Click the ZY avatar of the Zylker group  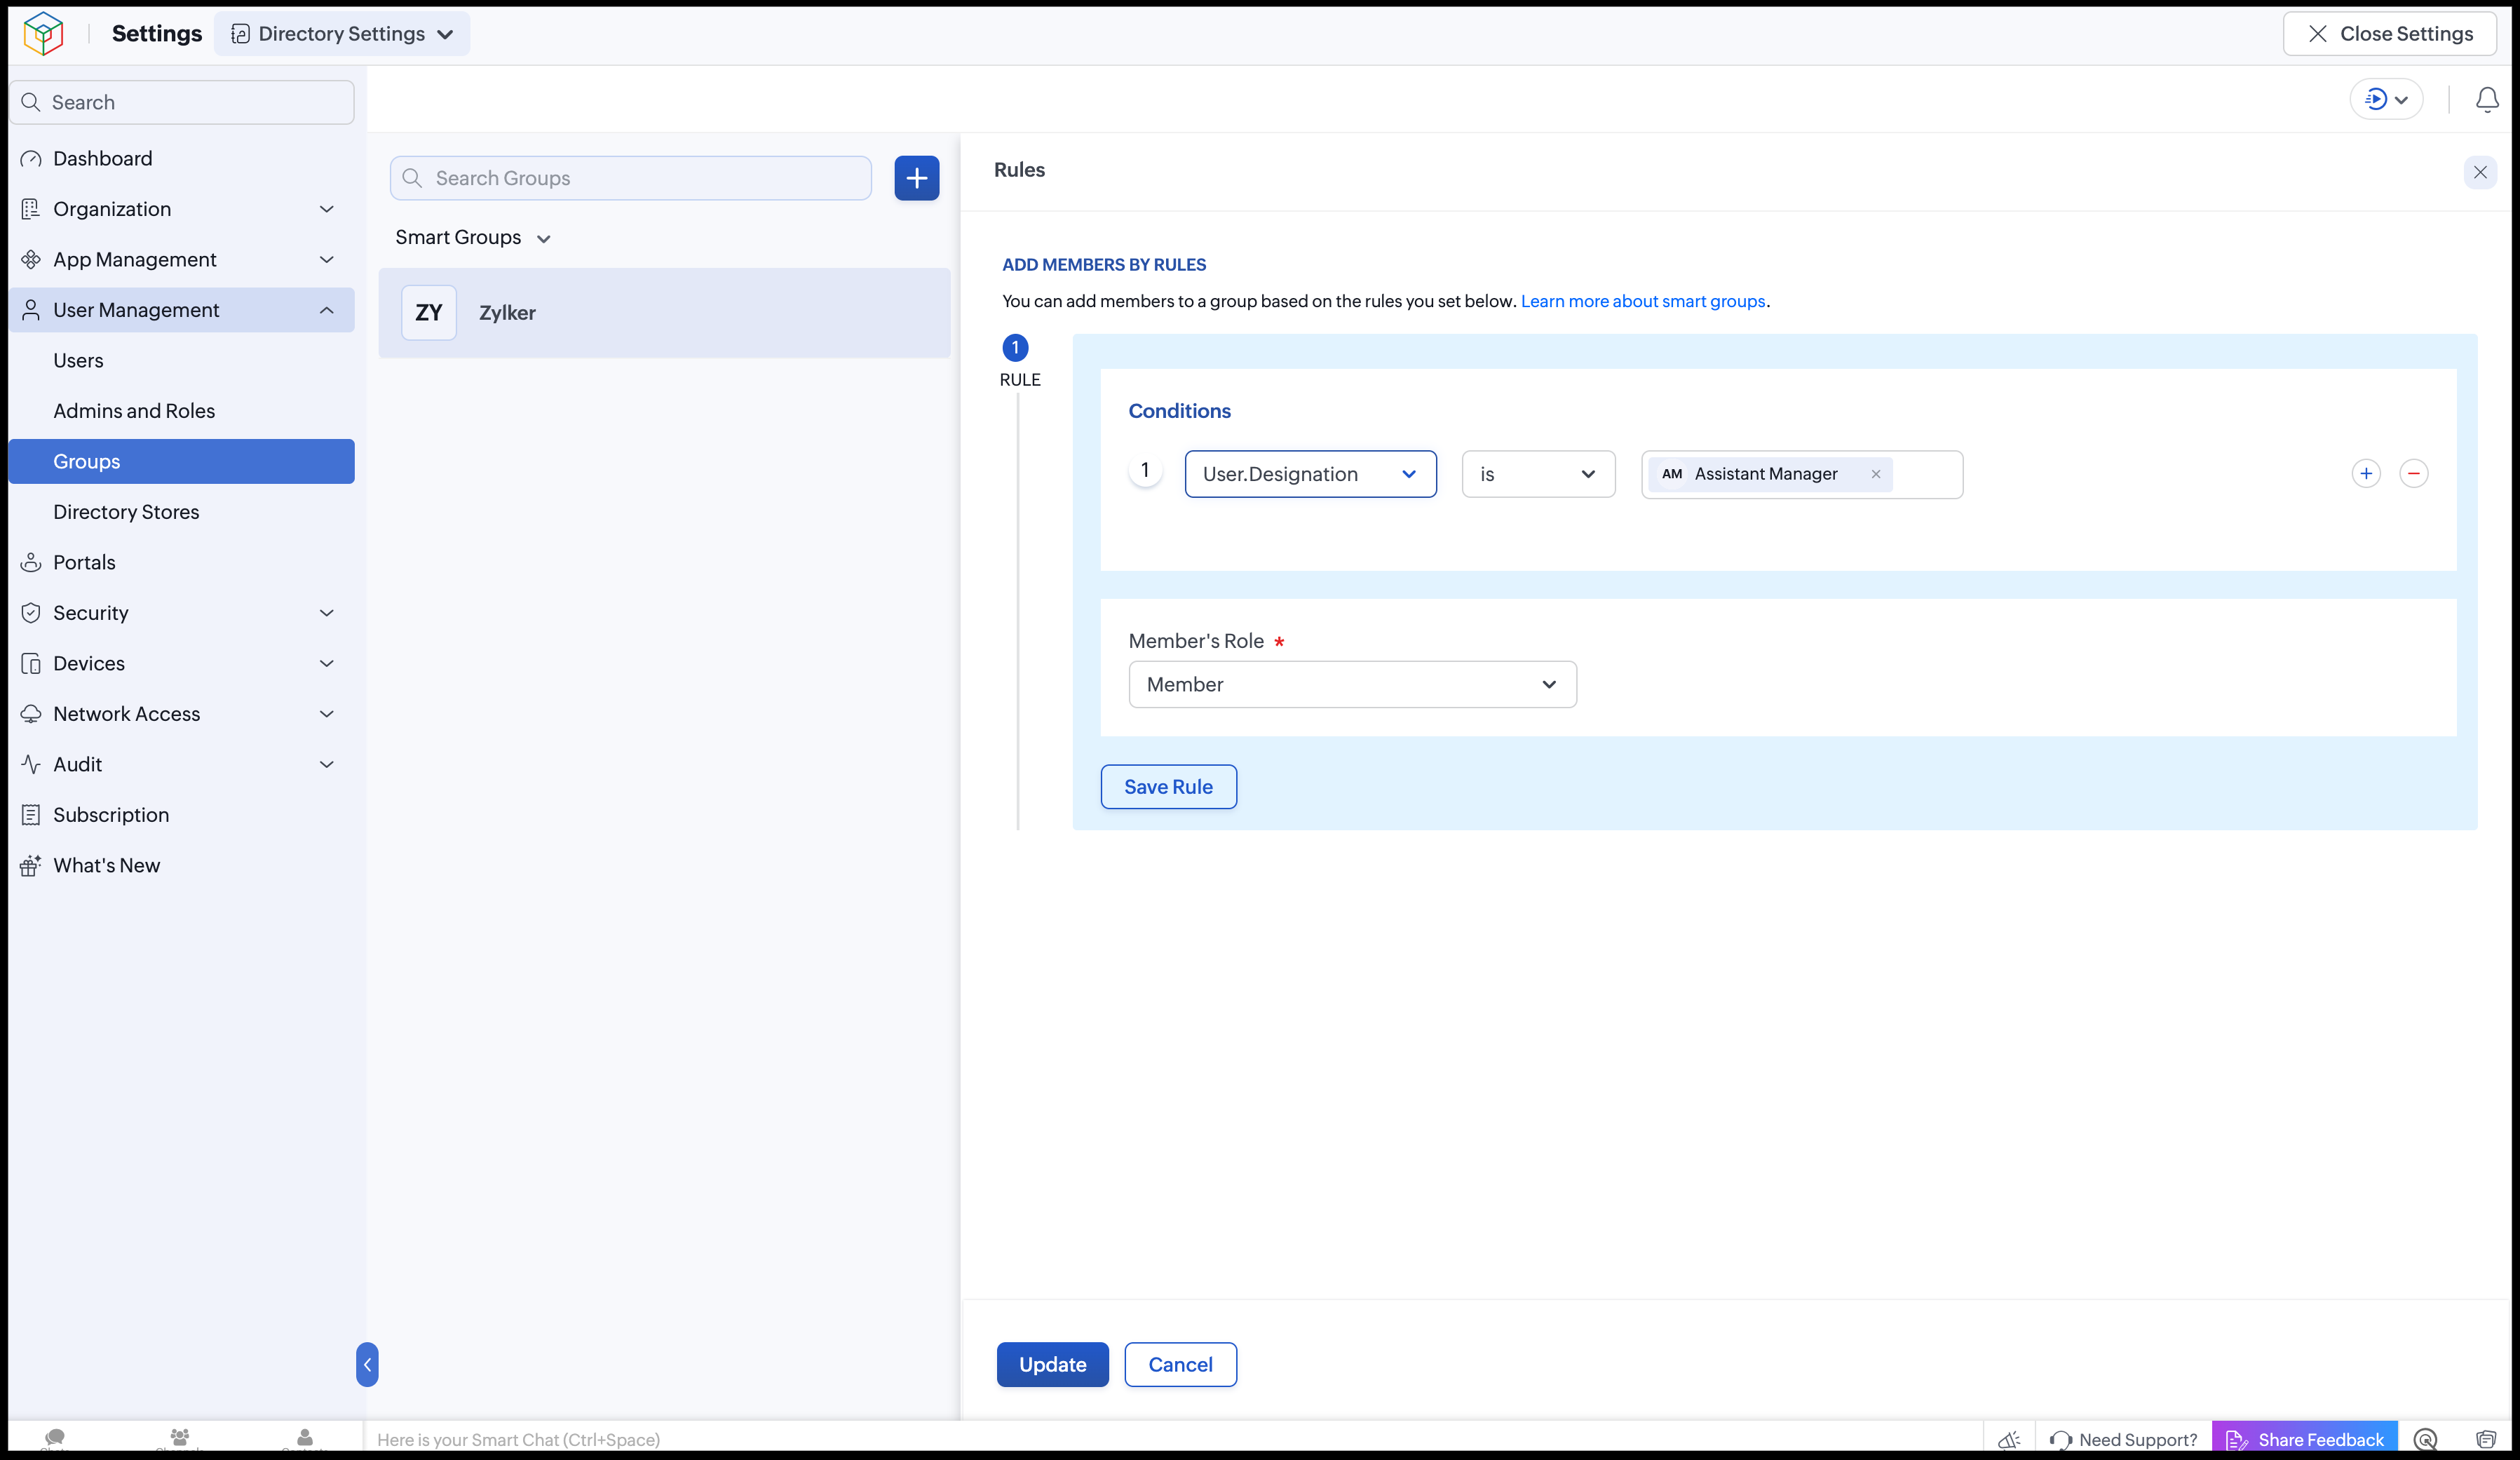(x=429, y=313)
